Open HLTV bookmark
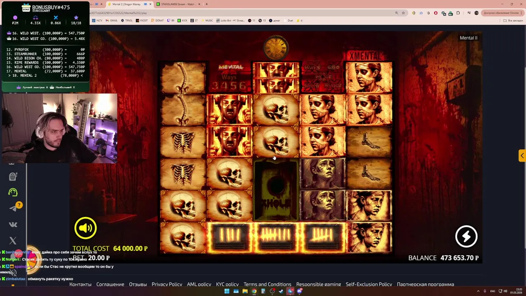This screenshot has width=526, height=296. click(x=97, y=20)
